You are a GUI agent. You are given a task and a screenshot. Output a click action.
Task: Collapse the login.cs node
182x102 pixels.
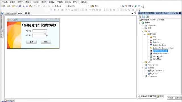click(142, 68)
